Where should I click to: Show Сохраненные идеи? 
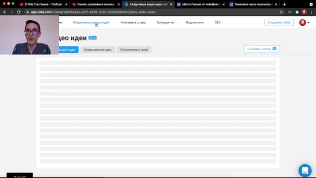click(98, 49)
